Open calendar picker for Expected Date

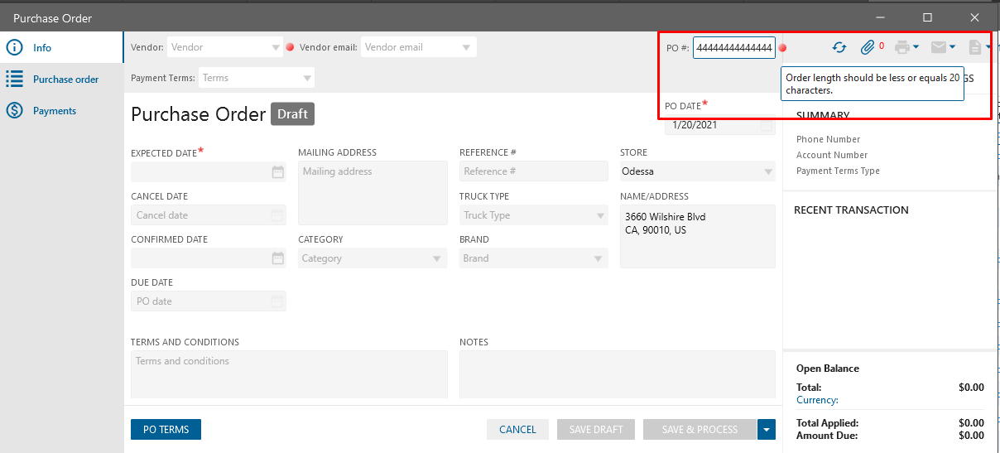(x=278, y=172)
